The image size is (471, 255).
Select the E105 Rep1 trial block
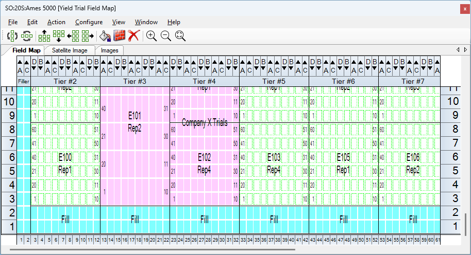tap(344, 164)
